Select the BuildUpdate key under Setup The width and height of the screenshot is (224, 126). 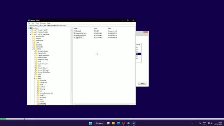[x=43, y=83]
